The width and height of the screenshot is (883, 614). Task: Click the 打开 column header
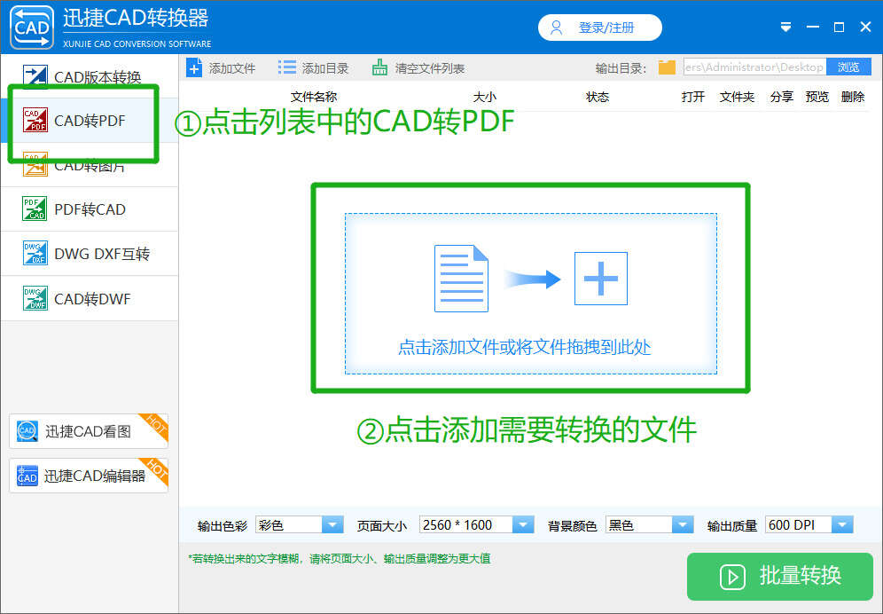(692, 97)
